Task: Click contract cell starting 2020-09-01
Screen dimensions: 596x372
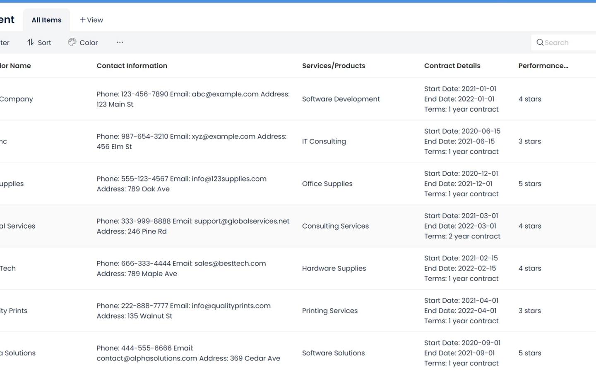Action: (x=462, y=353)
